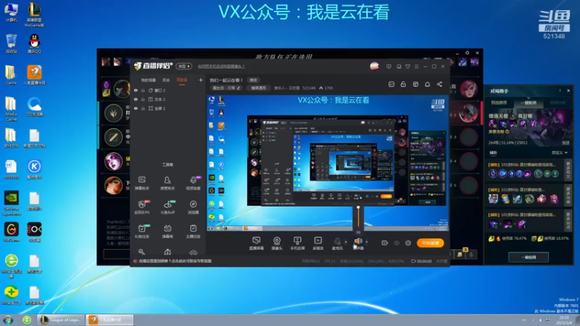Add the 直播屏幕 screen capture source
The width and height of the screenshot is (580, 326).
pos(257,243)
